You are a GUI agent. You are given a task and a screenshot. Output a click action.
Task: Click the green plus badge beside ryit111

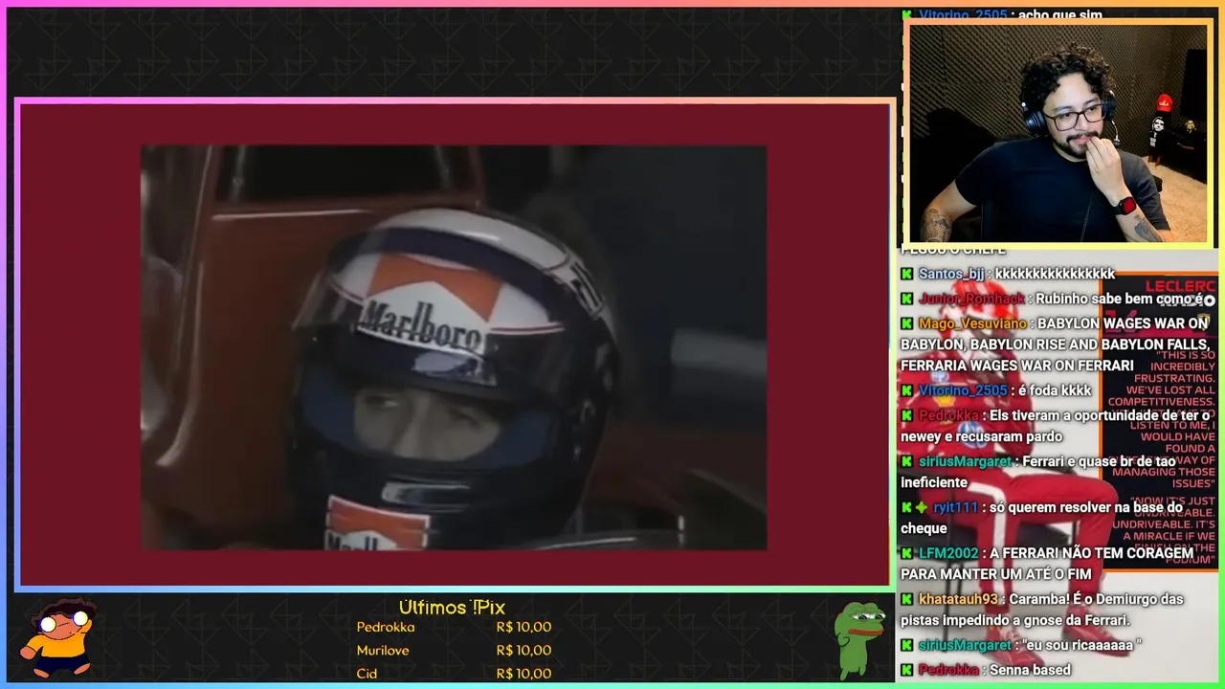(922, 507)
